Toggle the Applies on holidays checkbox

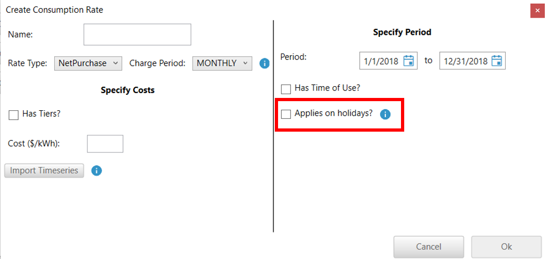[286, 114]
